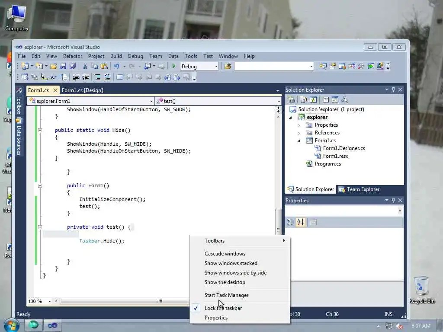Select Form1.resx in Solution Explorer

335,156
